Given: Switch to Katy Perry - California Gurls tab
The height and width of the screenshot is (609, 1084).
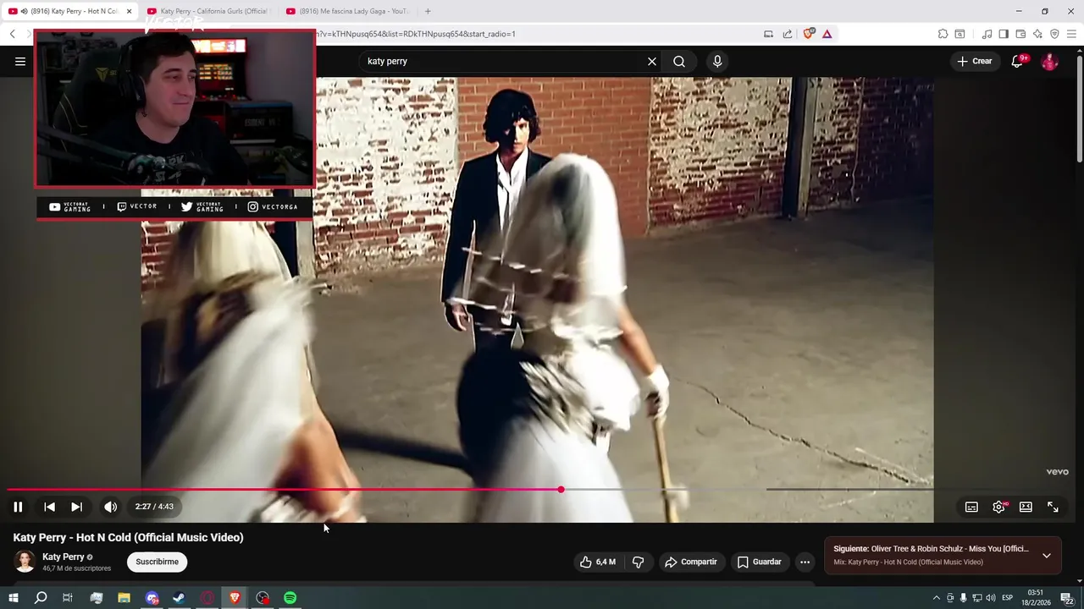Looking at the screenshot, I should click(208, 11).
